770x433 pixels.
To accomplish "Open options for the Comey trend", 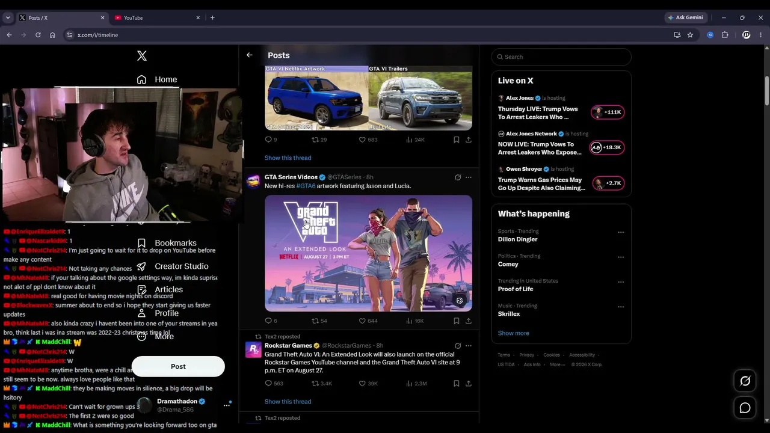I will point(621,257).
